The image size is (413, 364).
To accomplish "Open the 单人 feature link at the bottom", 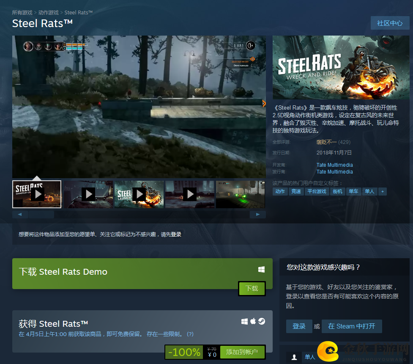I will (x=310, y=357).
